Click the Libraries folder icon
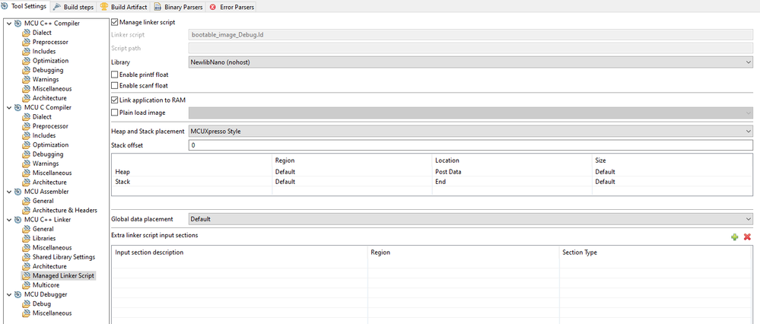Screen dimensions: 760x324 (x=26, y=239)
